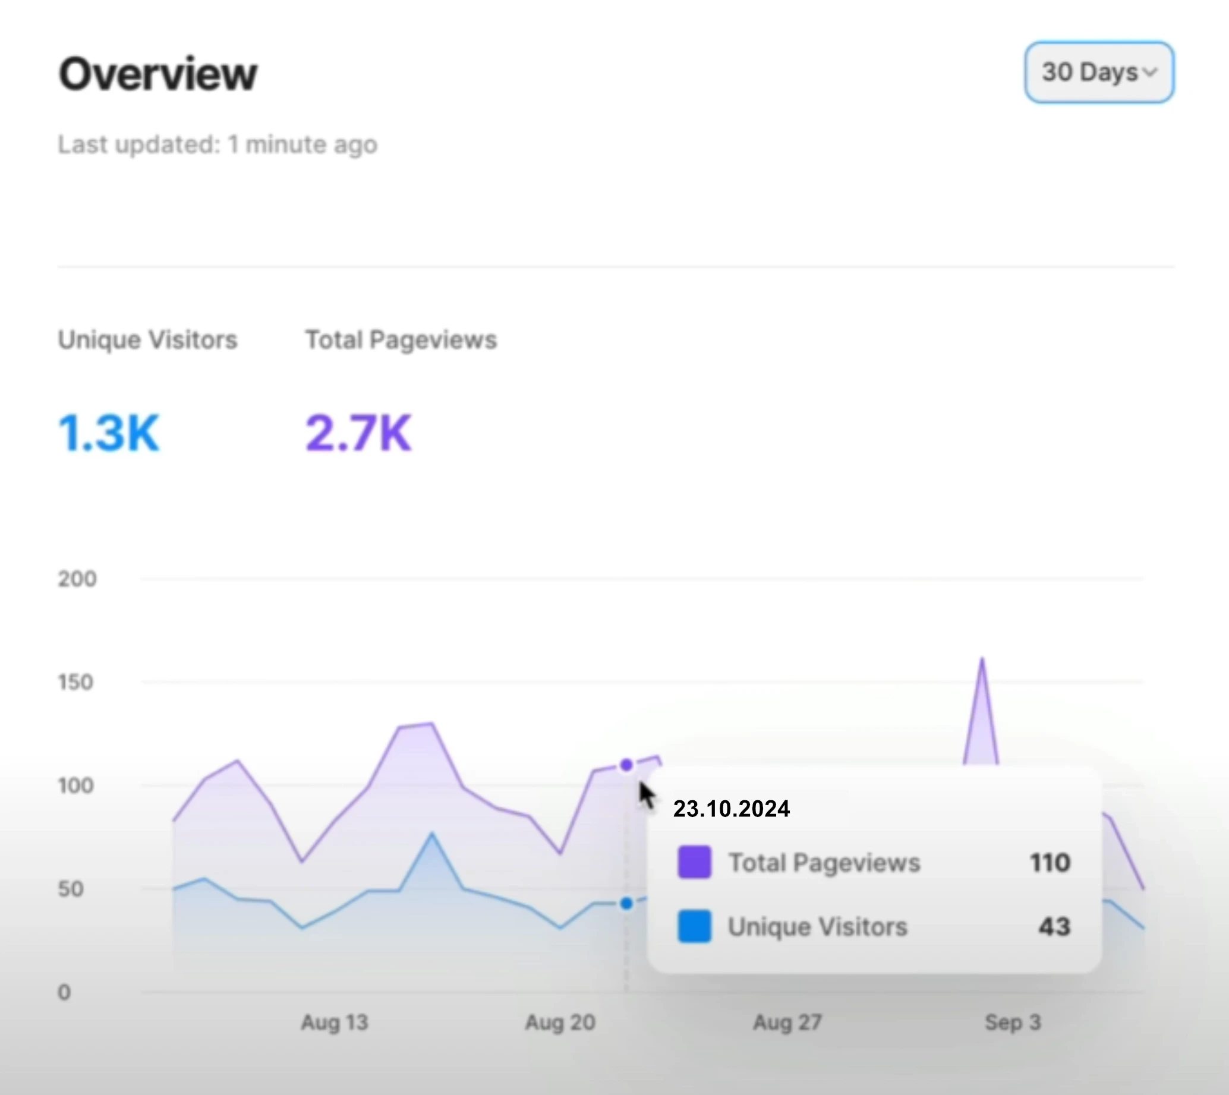Open the 30 Days range dropdown
Image resolution: width=1229 pixels, height=1095 pixels.
[1099, 72]
